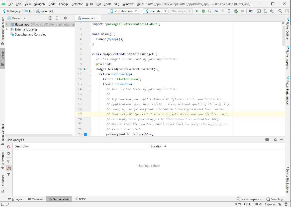Open the File menu
The width and height of the screenshot is (291, 207).
tap(11, 4)
